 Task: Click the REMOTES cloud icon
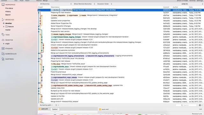(x=3, y=40)
